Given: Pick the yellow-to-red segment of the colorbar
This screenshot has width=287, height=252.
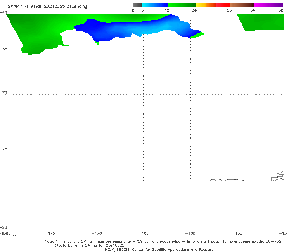Looking at the screenshot, I should click(x=213, y=5).
